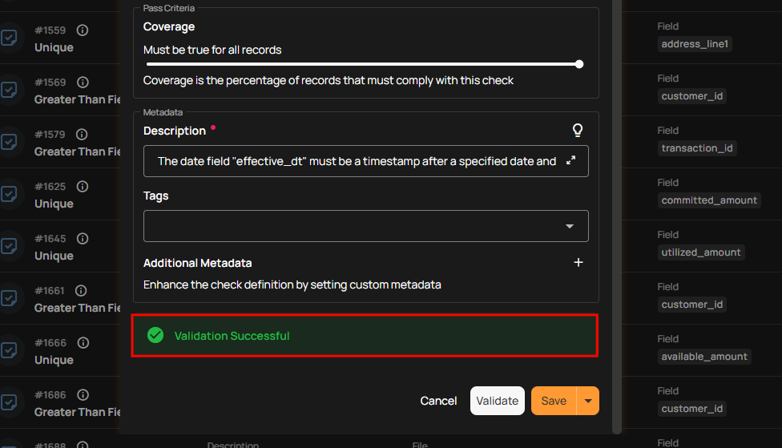Toggle checkbox for check #1666 Unique
The height and width of the screenshot is (448, 782).
click(9, 350)
